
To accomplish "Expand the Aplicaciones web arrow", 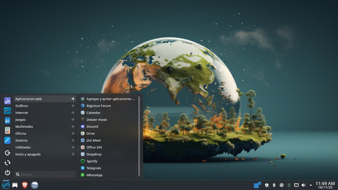I will click(x=73, y=99).
